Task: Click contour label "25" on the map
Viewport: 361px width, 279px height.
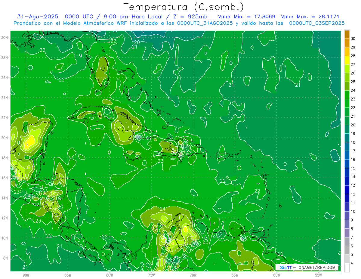Action: pyautogui.click(x=25, y=179)
